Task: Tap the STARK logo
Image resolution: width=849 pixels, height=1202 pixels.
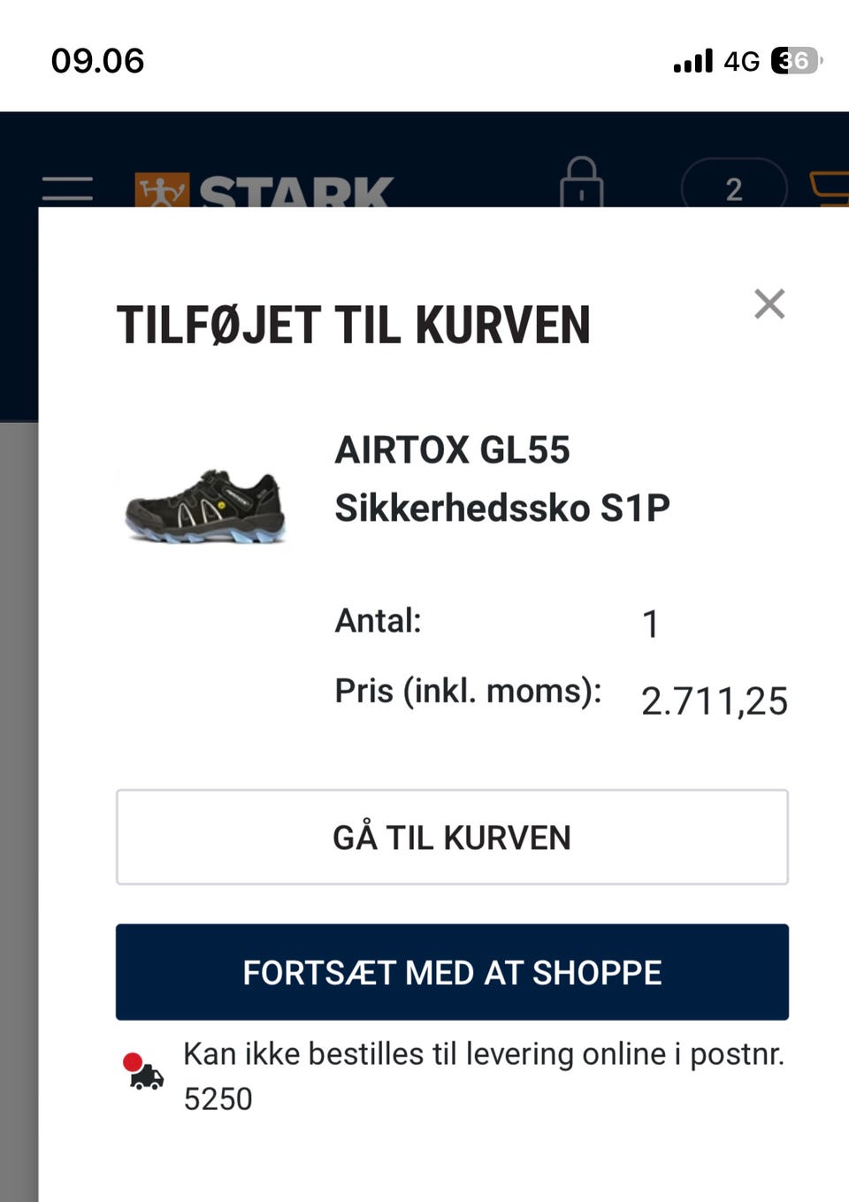Action: tap(264, 189)
